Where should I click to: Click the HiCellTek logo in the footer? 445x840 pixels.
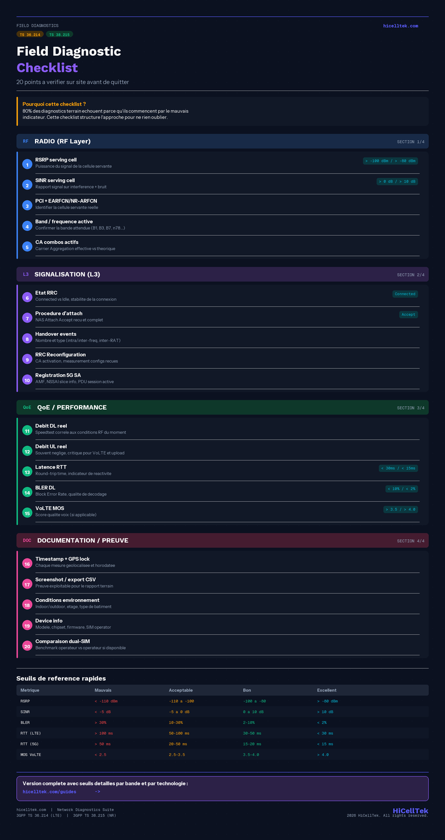[411, 811]
